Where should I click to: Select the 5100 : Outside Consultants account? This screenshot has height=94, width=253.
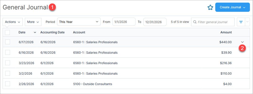click(x=92, y=84)
